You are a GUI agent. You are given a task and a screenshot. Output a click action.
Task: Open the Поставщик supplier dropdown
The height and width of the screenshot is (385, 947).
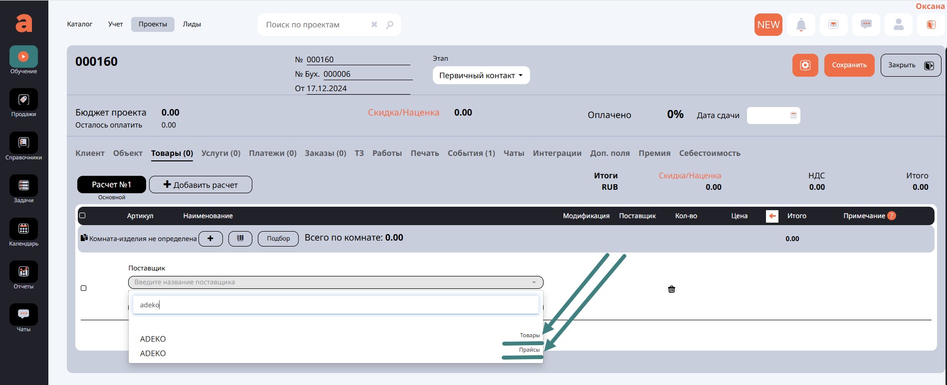click(335, 282)
